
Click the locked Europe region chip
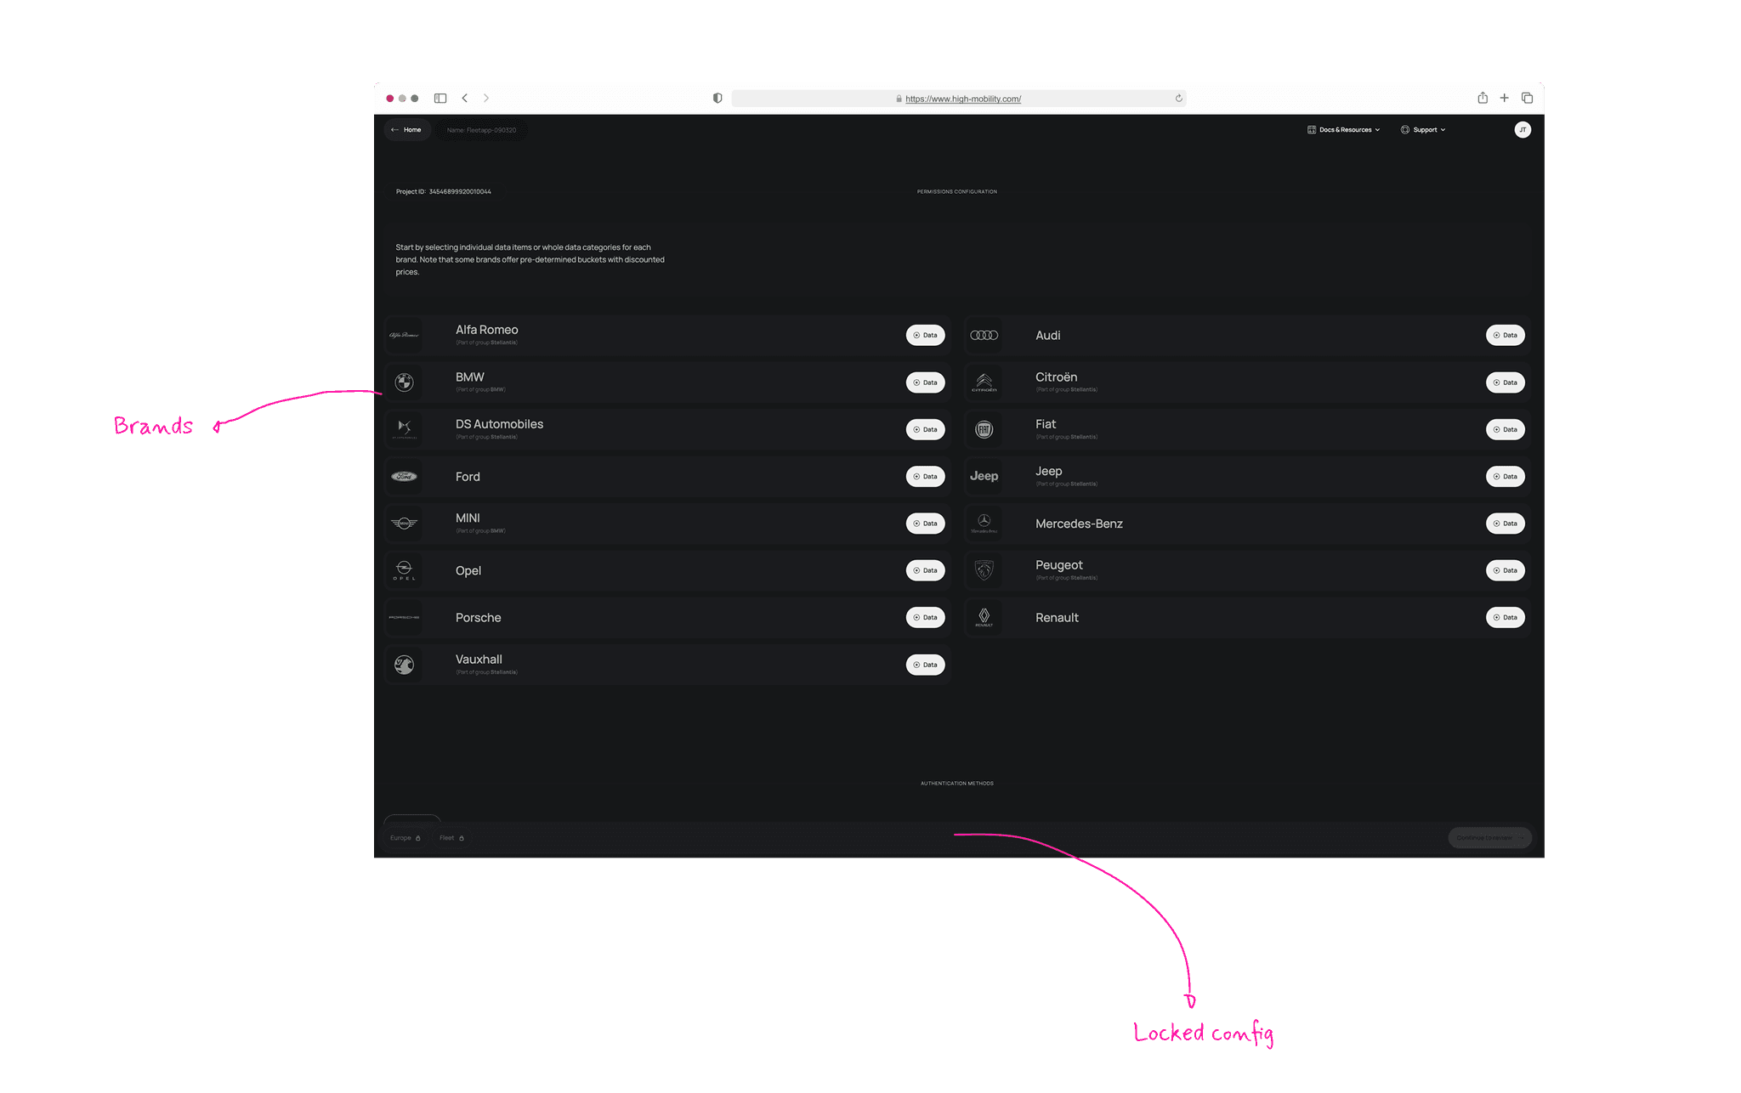405,838
